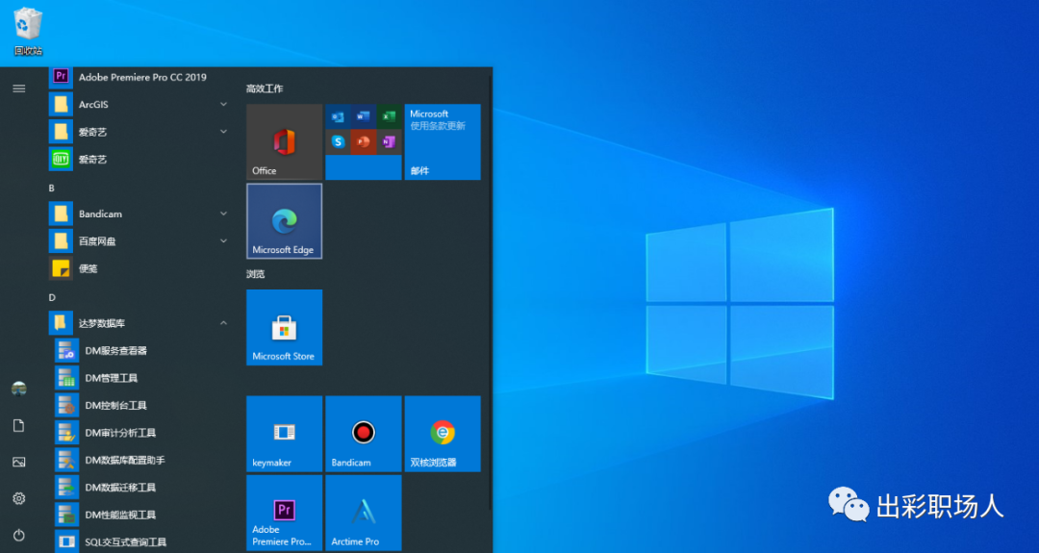This screenshot has width=1039, height=553.
Task: Collapse the 达梦数据库 folder chevron
Action: 223,323
